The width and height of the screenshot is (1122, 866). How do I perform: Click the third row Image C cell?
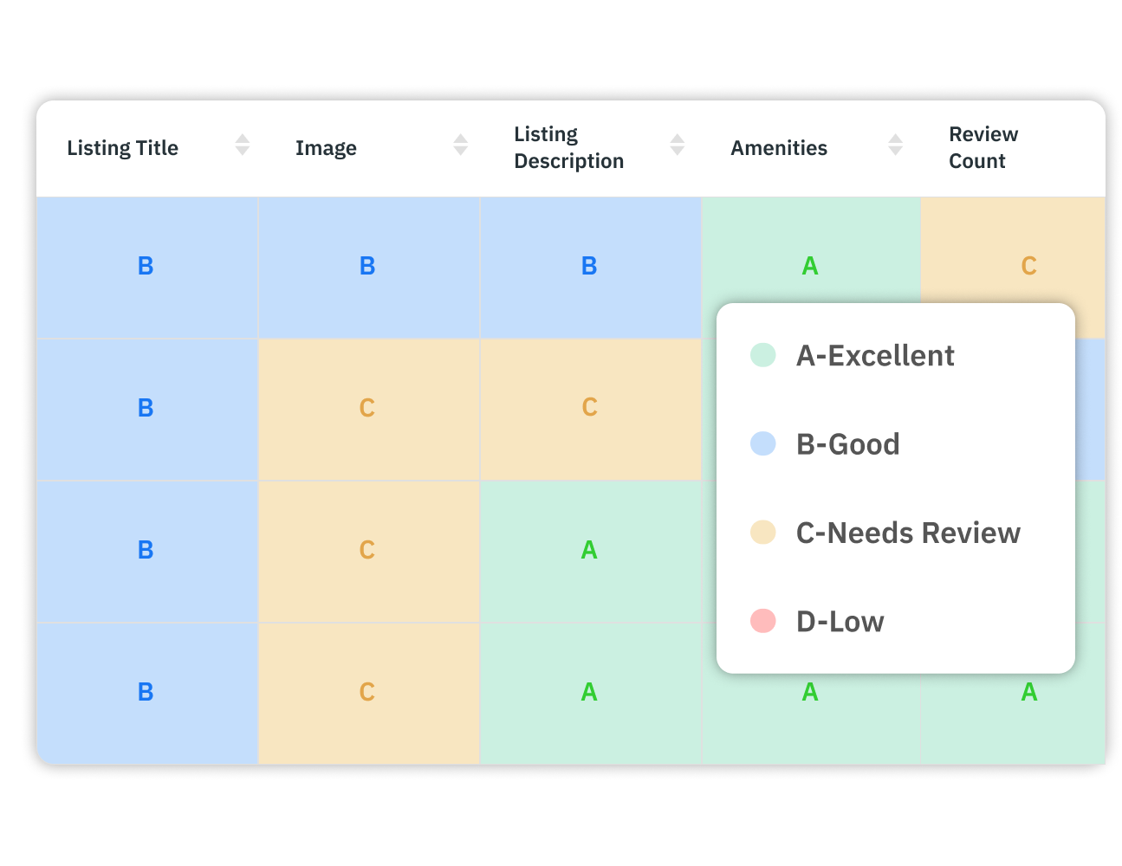(369, 552)
